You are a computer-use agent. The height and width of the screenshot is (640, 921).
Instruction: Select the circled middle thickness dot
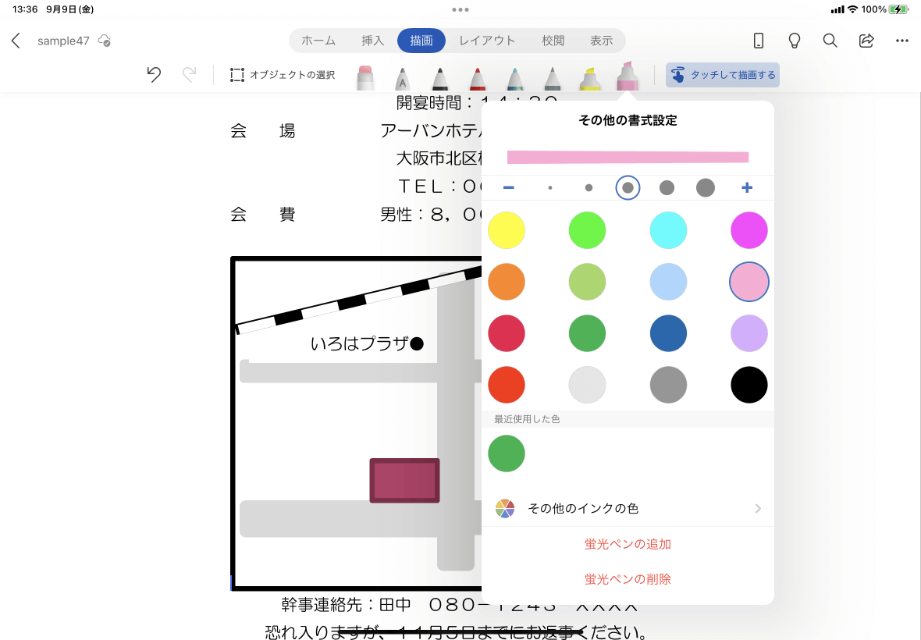pos(628,188)
